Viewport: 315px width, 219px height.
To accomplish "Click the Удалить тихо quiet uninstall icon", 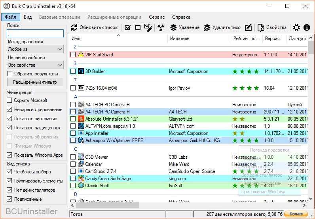I will (x=207, y=28).
